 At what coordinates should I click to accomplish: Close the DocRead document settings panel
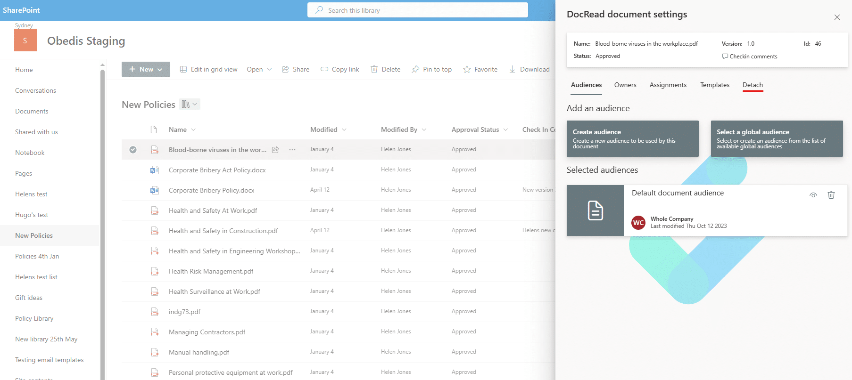(837, 17)
